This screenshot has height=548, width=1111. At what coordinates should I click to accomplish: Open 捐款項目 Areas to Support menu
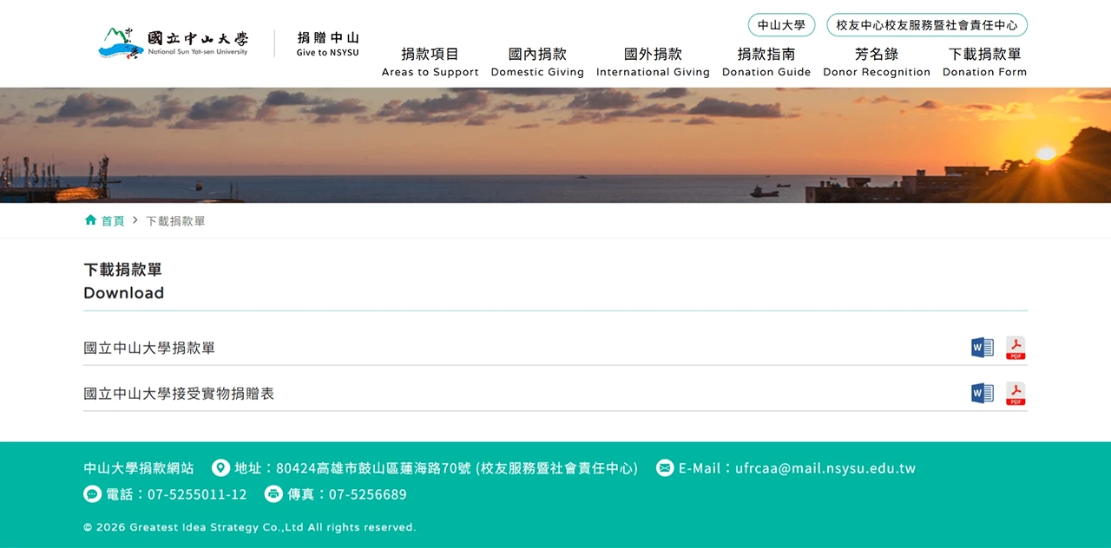(x=431, y=62)
